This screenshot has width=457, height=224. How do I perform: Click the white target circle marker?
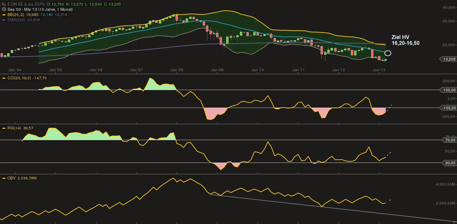(x=388, y=53)
